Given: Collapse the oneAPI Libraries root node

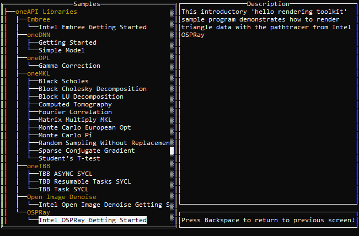Looking at the screenshot, I should point(46,12).
